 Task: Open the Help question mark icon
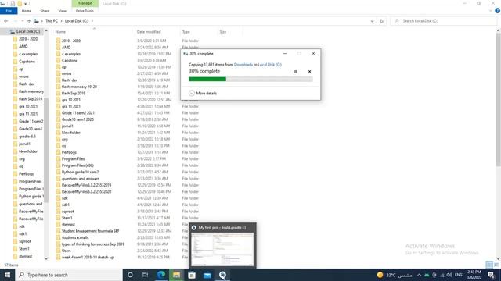(497, 11)
